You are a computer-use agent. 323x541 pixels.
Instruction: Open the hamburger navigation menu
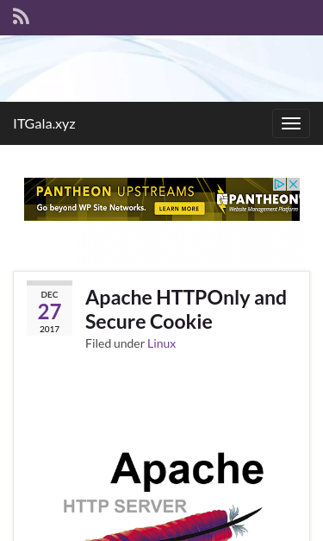(291, 123)
